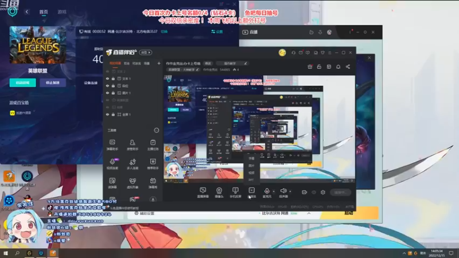459x258 pixels.
Task: Click the yellow emoji avatar
Action: [282, 53]
